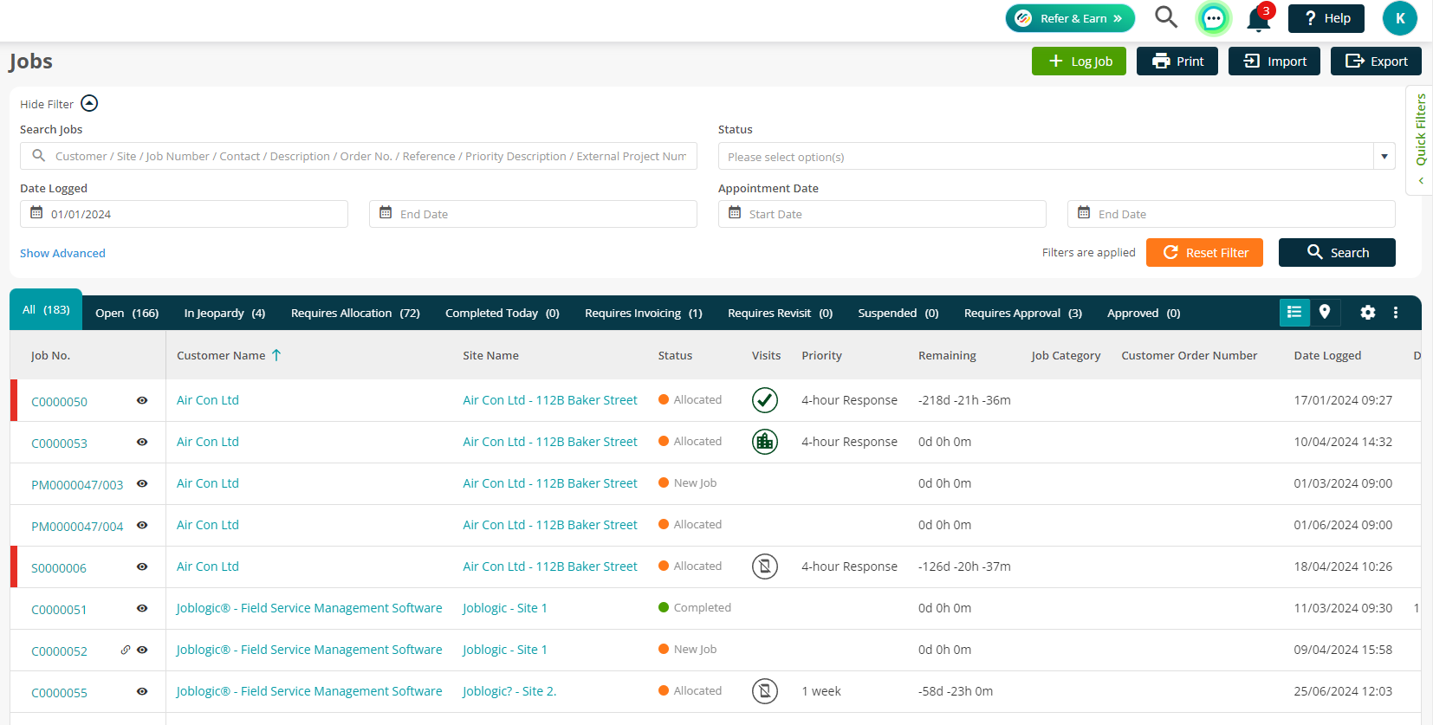Click the Help button
This screenshot has height=725, width=1433.
1326,18
